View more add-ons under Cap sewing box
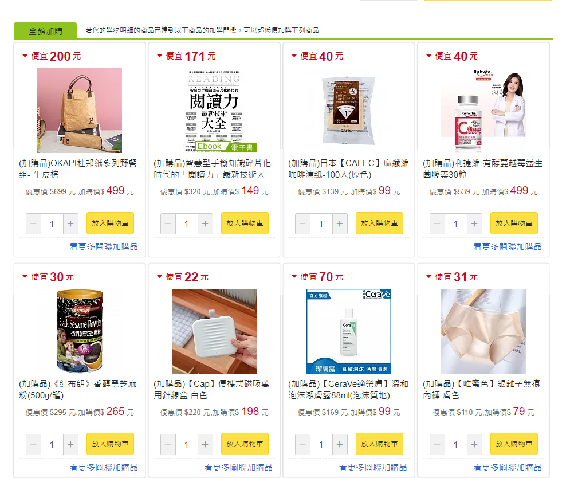Viewport: 578px width, 478px height. [x=238, y=467]
